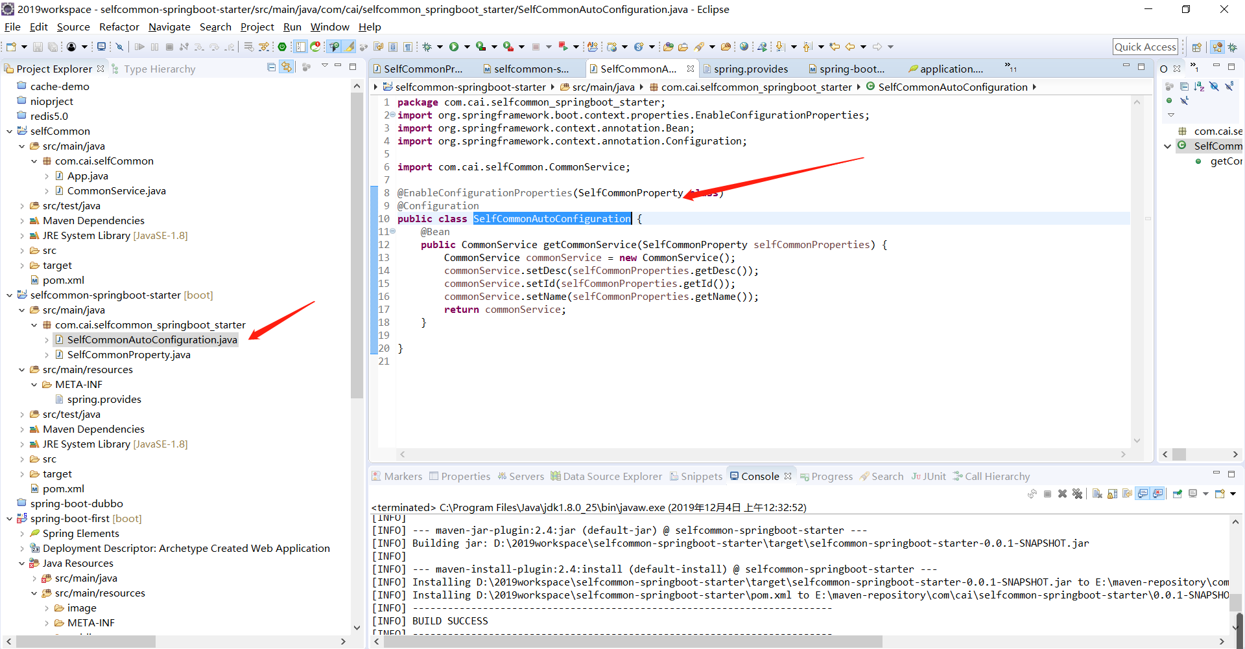Screen dimensions: 1245x649
Task: Open the Refactor menu
Action: [119, 27]
